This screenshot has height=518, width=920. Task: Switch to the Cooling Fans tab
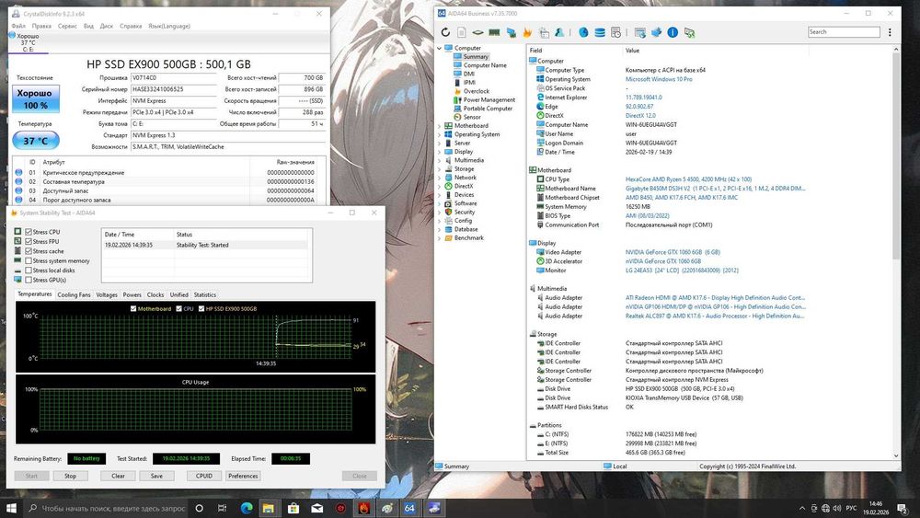click(74, 295)
